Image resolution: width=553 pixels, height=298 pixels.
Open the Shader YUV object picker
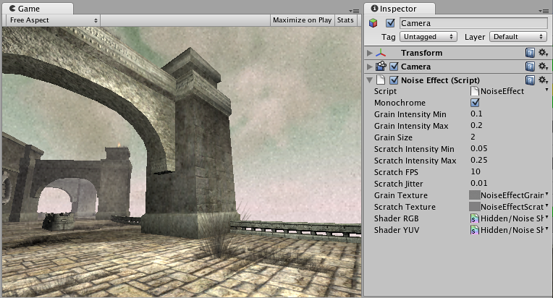[x=546, y=229]
